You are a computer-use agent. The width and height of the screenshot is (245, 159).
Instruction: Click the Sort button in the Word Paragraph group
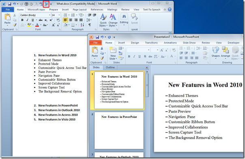(82, 25)
